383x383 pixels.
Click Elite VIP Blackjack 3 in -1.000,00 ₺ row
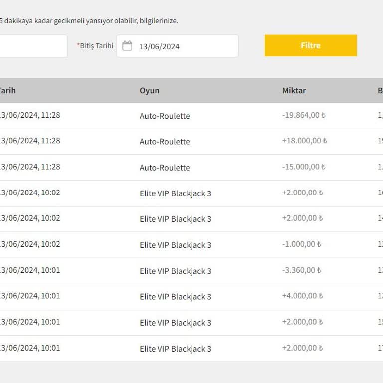tap(176, 245)
